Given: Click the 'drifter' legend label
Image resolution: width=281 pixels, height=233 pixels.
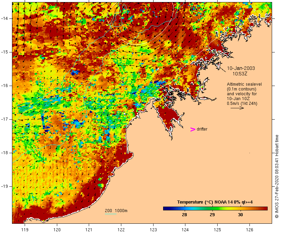Looking at the screenshot, I should click(x=202, y=129).
